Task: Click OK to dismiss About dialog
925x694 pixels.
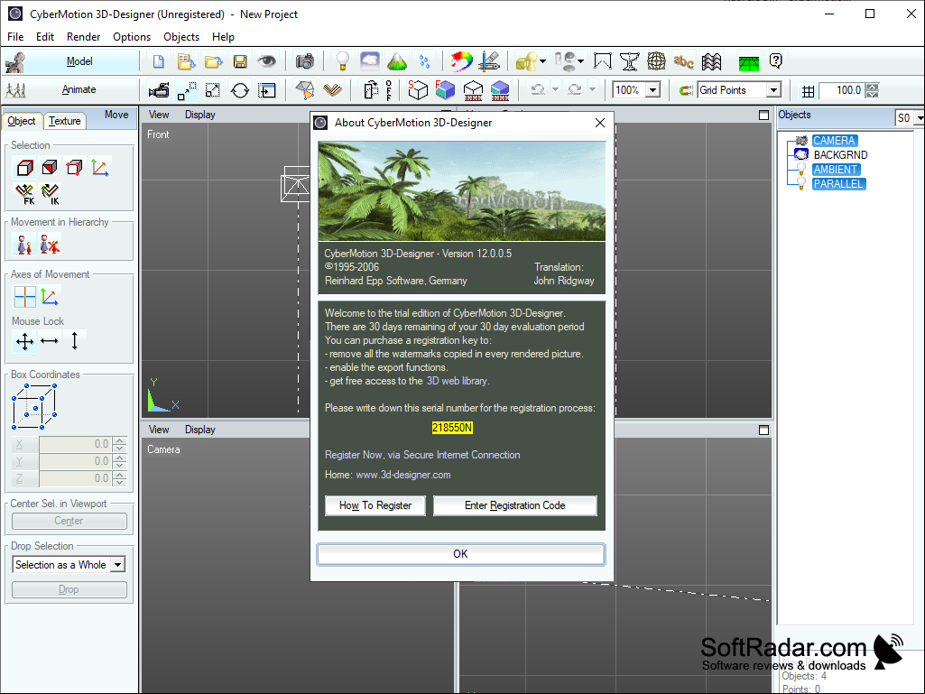Action: point(461,554)
